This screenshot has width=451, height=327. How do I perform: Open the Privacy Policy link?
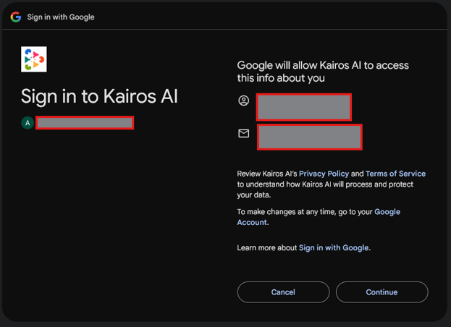[324, 174]
